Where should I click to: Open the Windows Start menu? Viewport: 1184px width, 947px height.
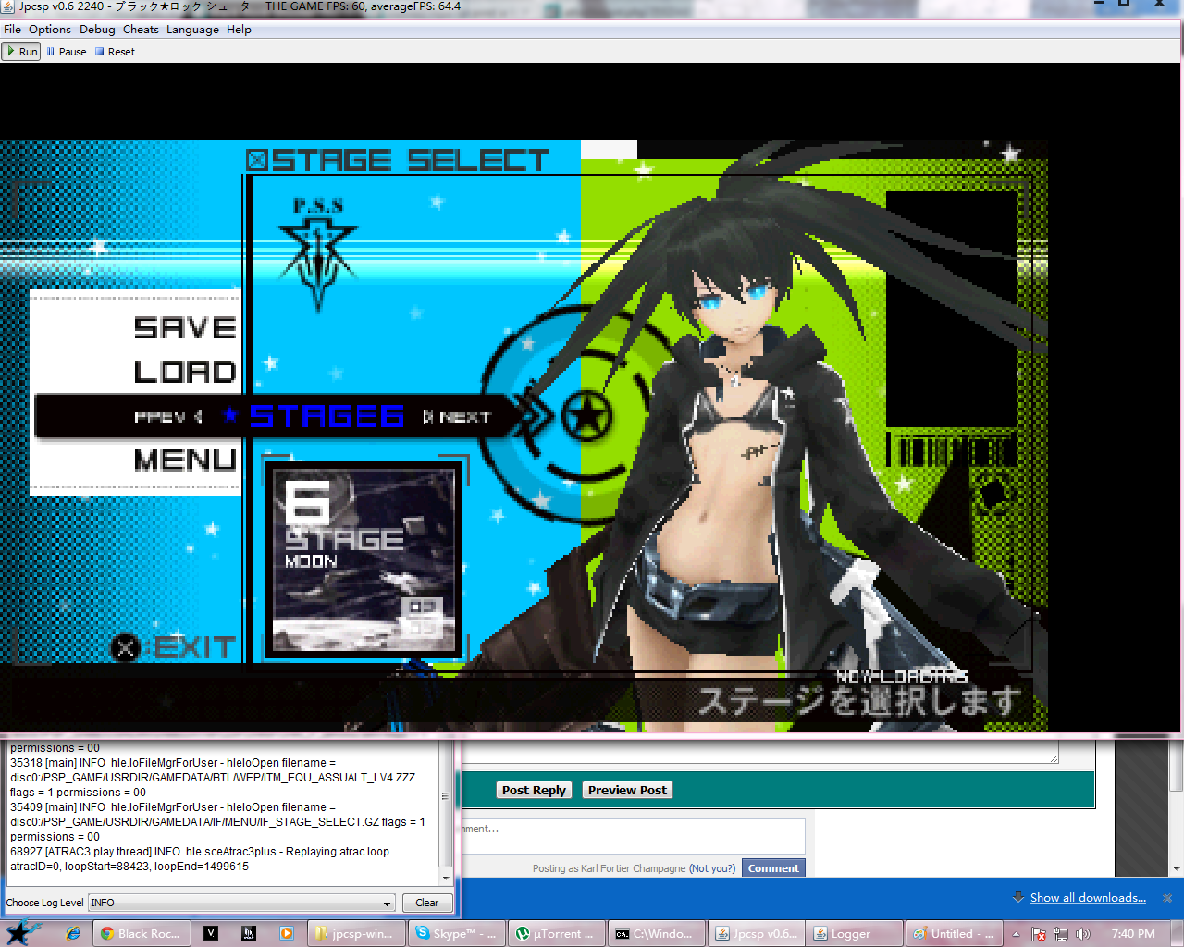coord(22,932)
